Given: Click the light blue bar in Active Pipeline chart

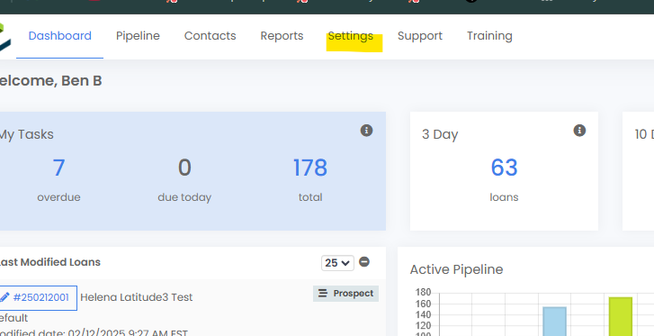Looking at the screenshot, I should click(554, 322).
